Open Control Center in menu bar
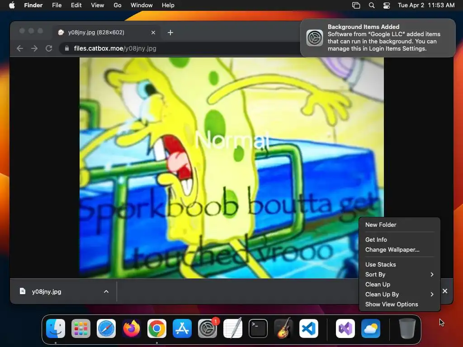This screenshot has height=347, width=463. [x=387, y=5]
